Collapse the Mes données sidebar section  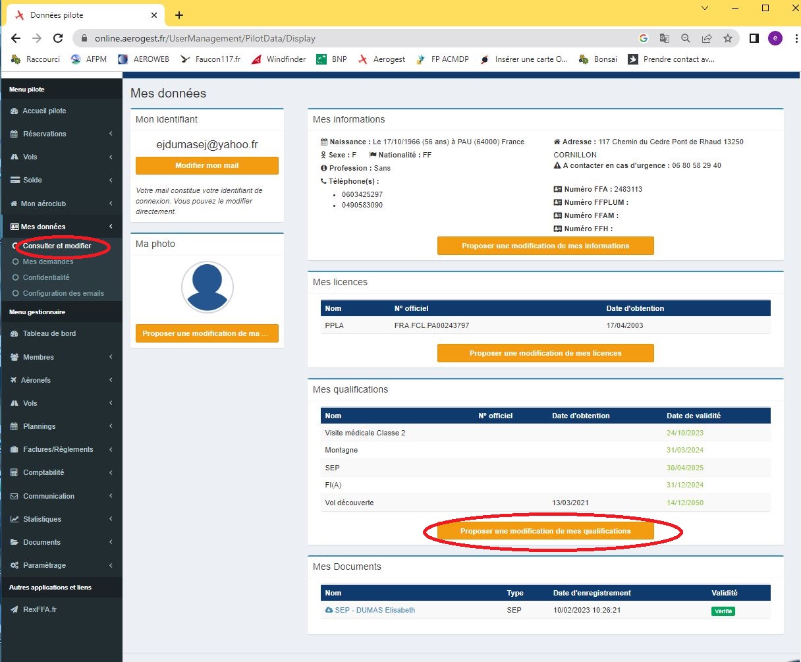point(111,227)
